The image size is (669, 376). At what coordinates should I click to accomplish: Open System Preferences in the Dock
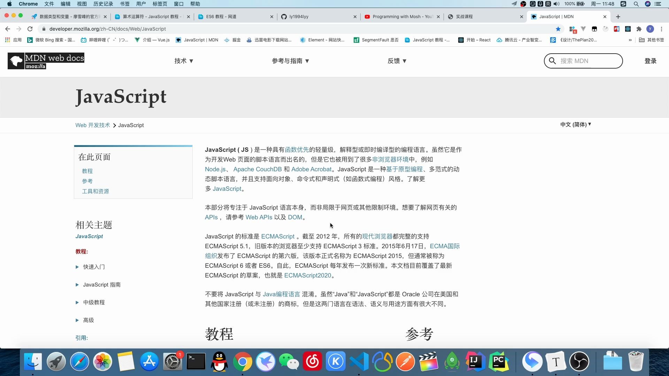(173, 362)
